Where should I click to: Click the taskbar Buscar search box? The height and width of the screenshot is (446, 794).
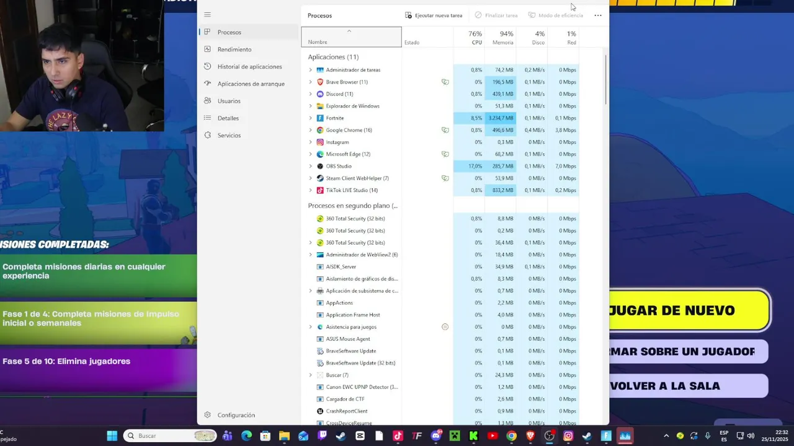click(x=169, y=436)
